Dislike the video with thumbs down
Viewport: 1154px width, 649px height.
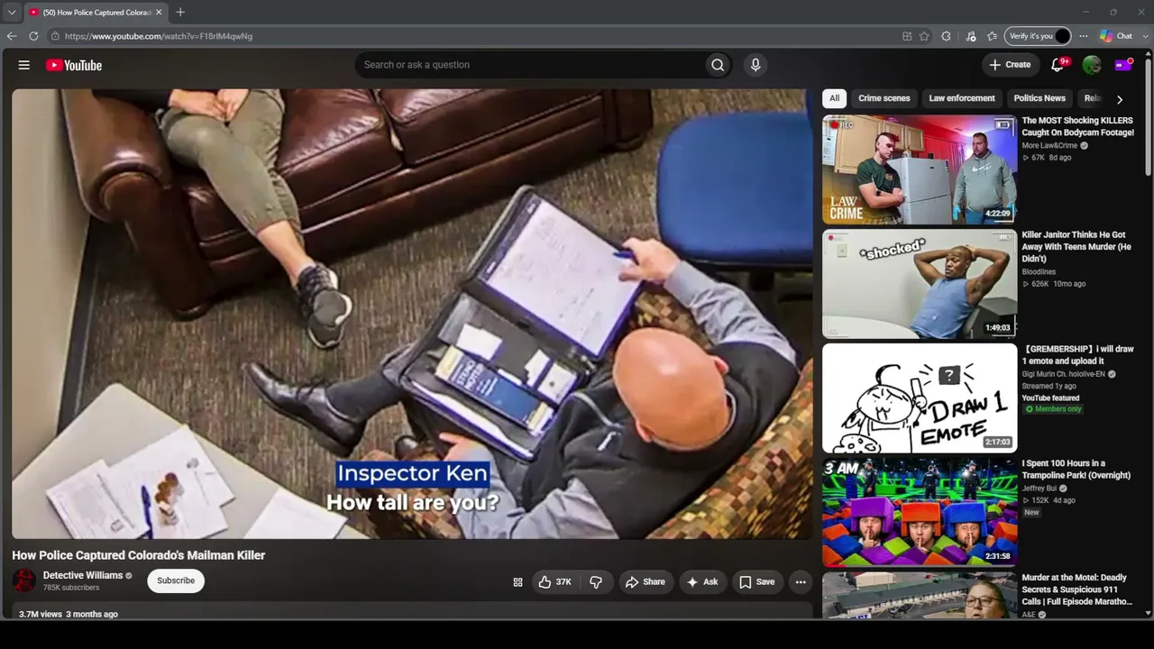[596, 582]
